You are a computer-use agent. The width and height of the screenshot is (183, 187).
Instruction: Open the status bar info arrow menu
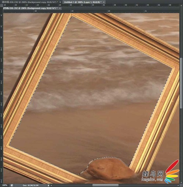point(48,186)
